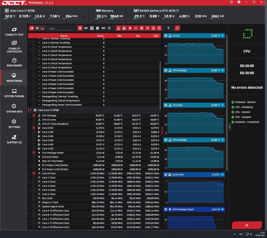Viewport: 267px width, 238px height.
Task: Open help from the title bar icon
Action: coord(232,2)
